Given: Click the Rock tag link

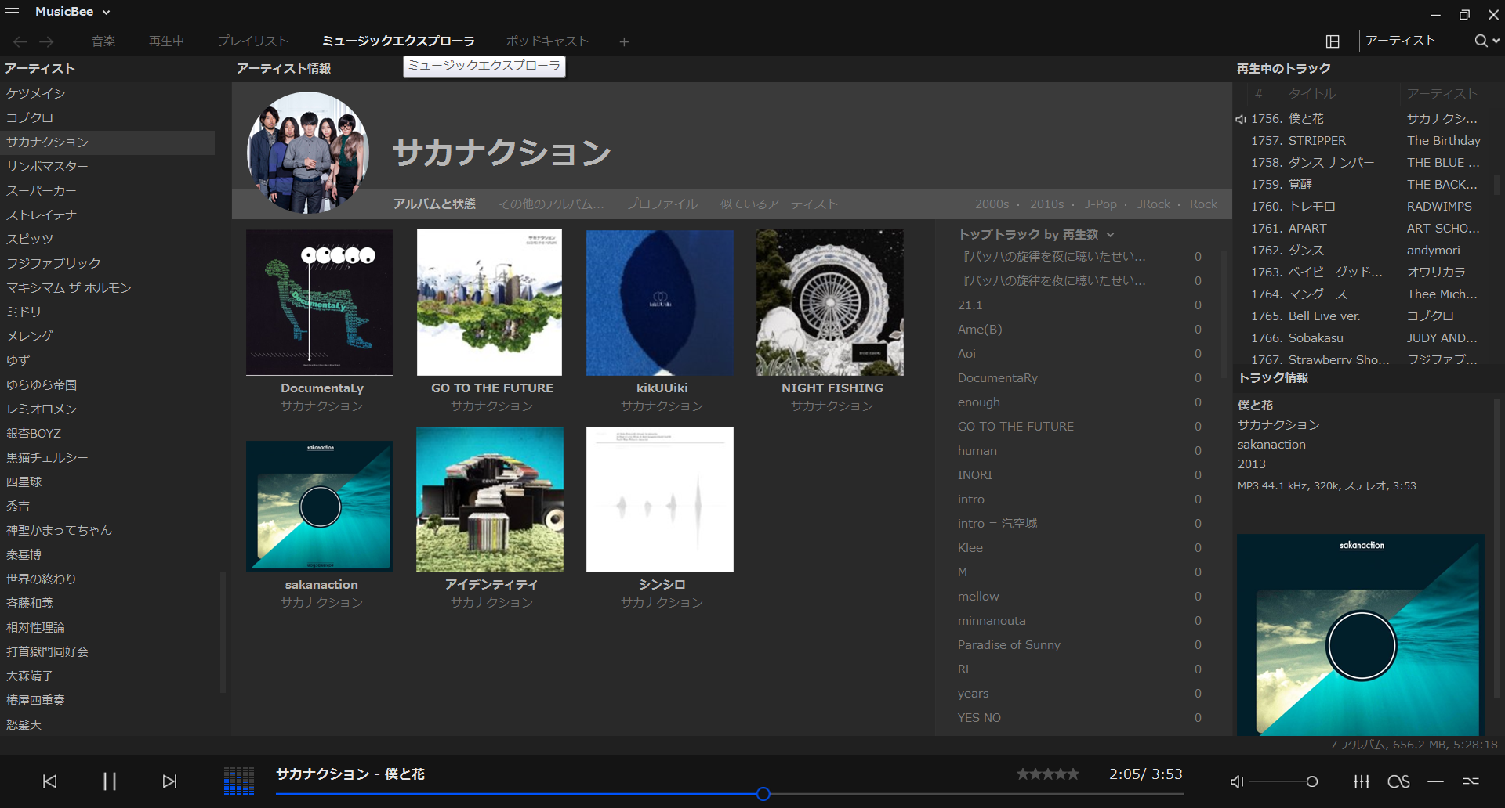Looking at the screenshot, I should pos(1203,204).
